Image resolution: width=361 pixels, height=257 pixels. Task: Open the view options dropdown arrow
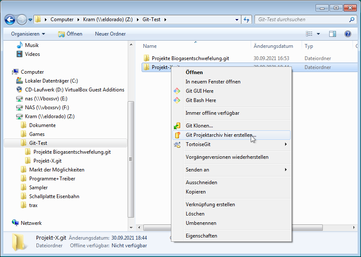pos(319,34)
